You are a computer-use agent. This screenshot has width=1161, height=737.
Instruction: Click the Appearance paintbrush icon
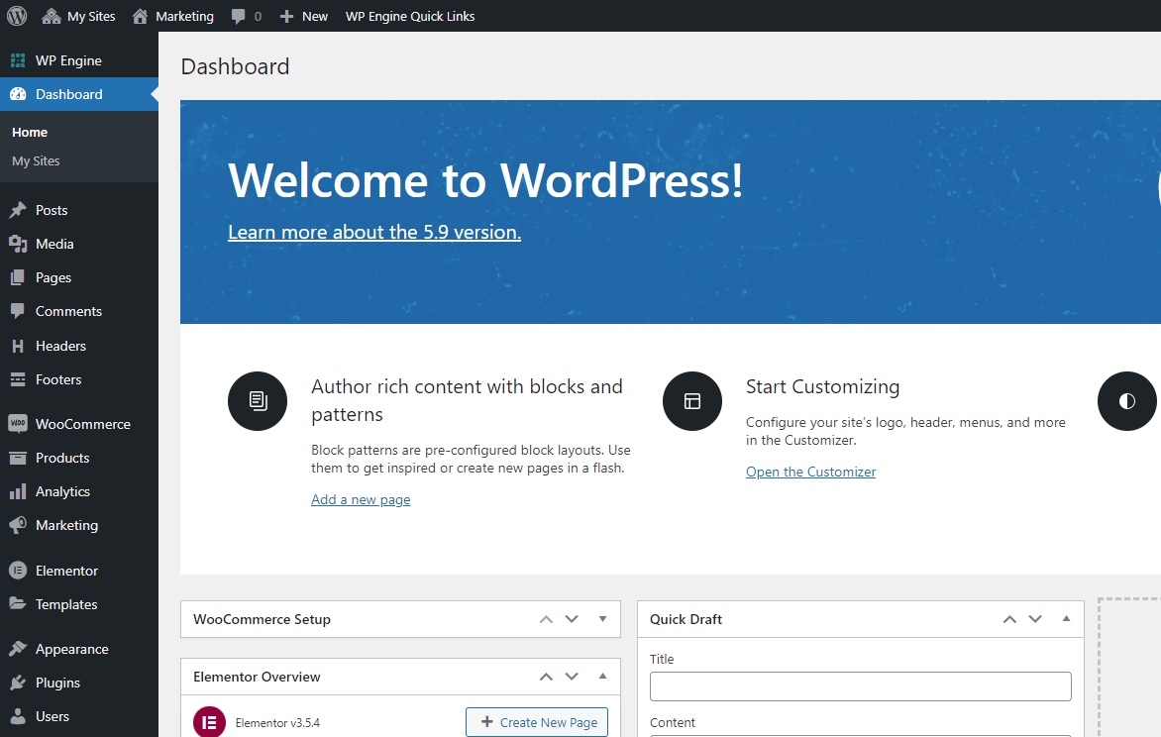pos(18,649)
